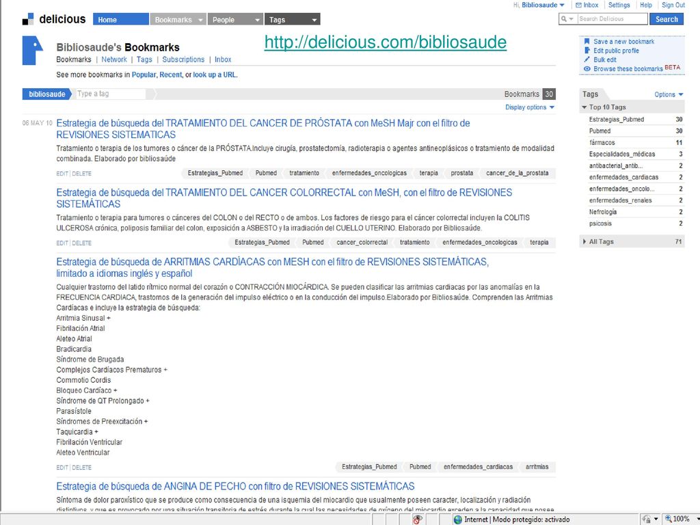Open the People menu dropdown

pyautogui.click(x=257, y=20)
